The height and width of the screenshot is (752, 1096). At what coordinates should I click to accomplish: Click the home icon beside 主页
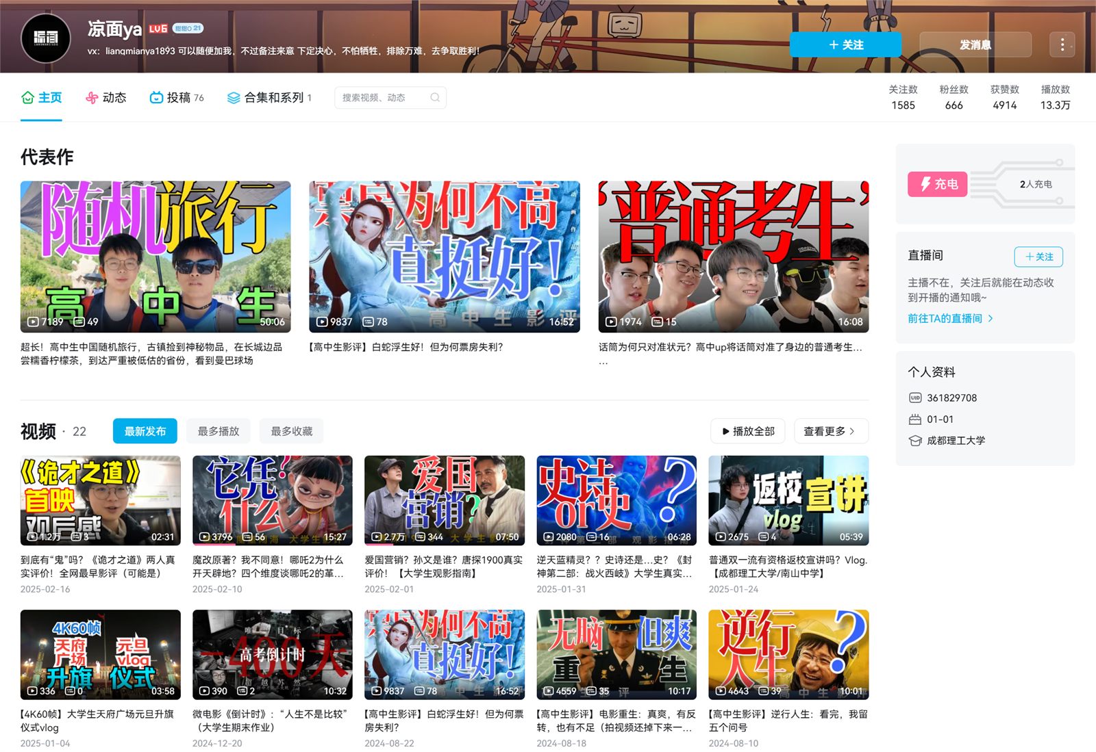coord(27,98)
